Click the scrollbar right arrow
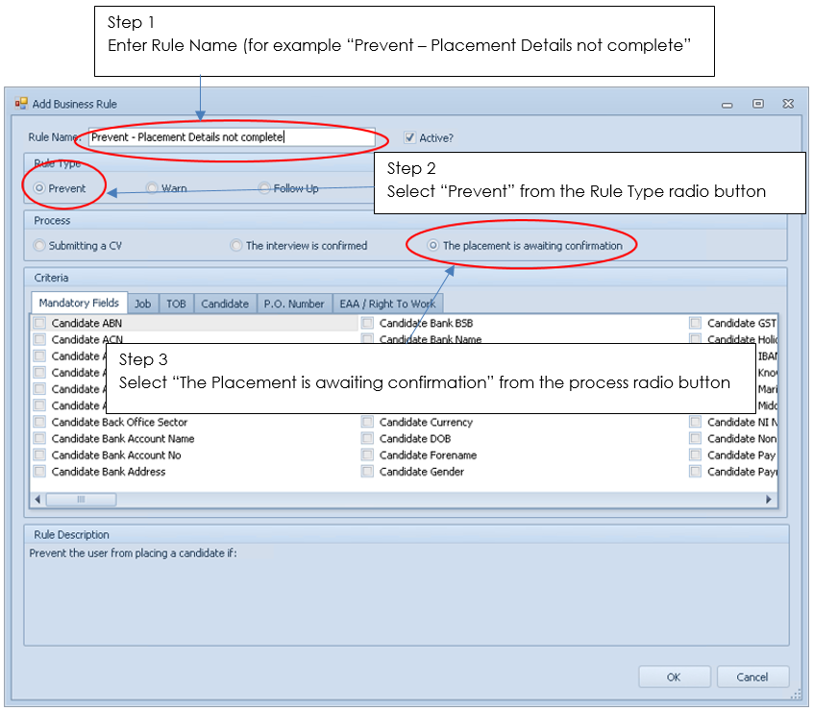The width and height of the screenshot is (813, 711). (x=768, y=500)
